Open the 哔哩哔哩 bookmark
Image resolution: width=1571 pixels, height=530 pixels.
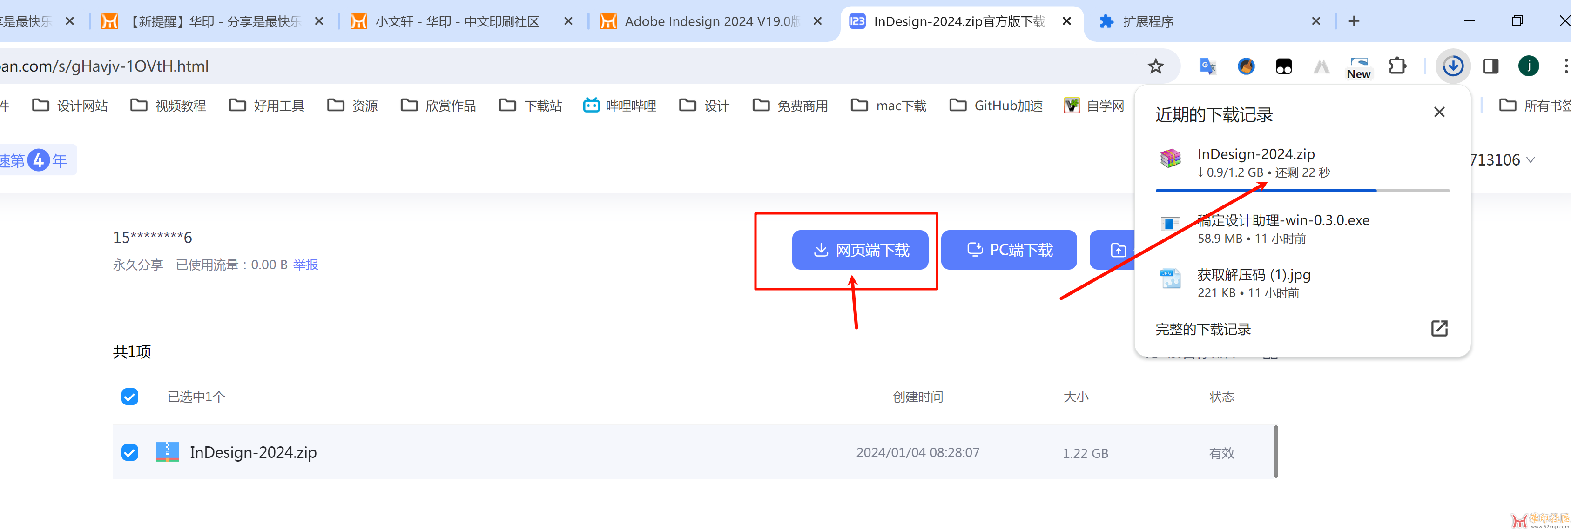(620, 106)
